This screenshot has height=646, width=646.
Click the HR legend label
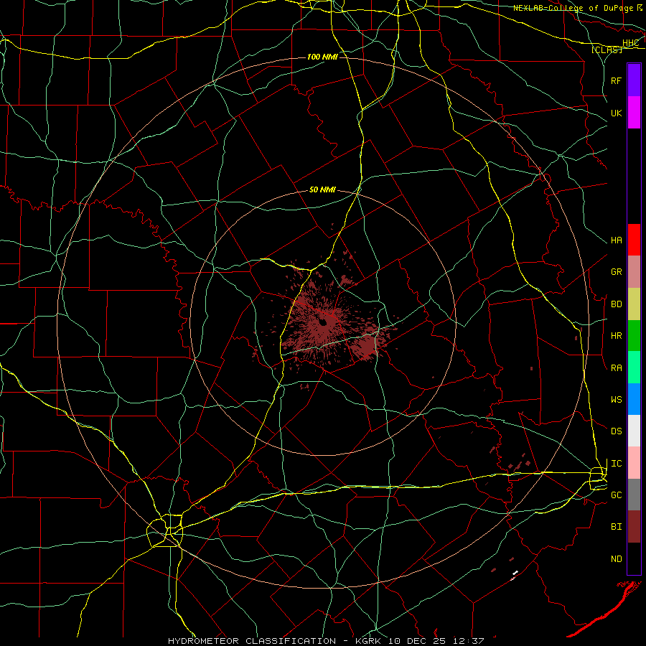[x=617, y=336]
